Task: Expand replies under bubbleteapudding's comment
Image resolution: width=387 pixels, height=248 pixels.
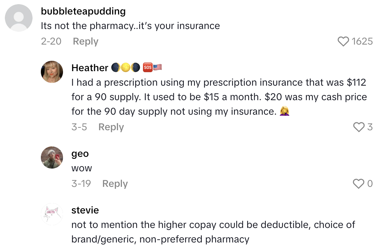Action: (x=85, y=41)
